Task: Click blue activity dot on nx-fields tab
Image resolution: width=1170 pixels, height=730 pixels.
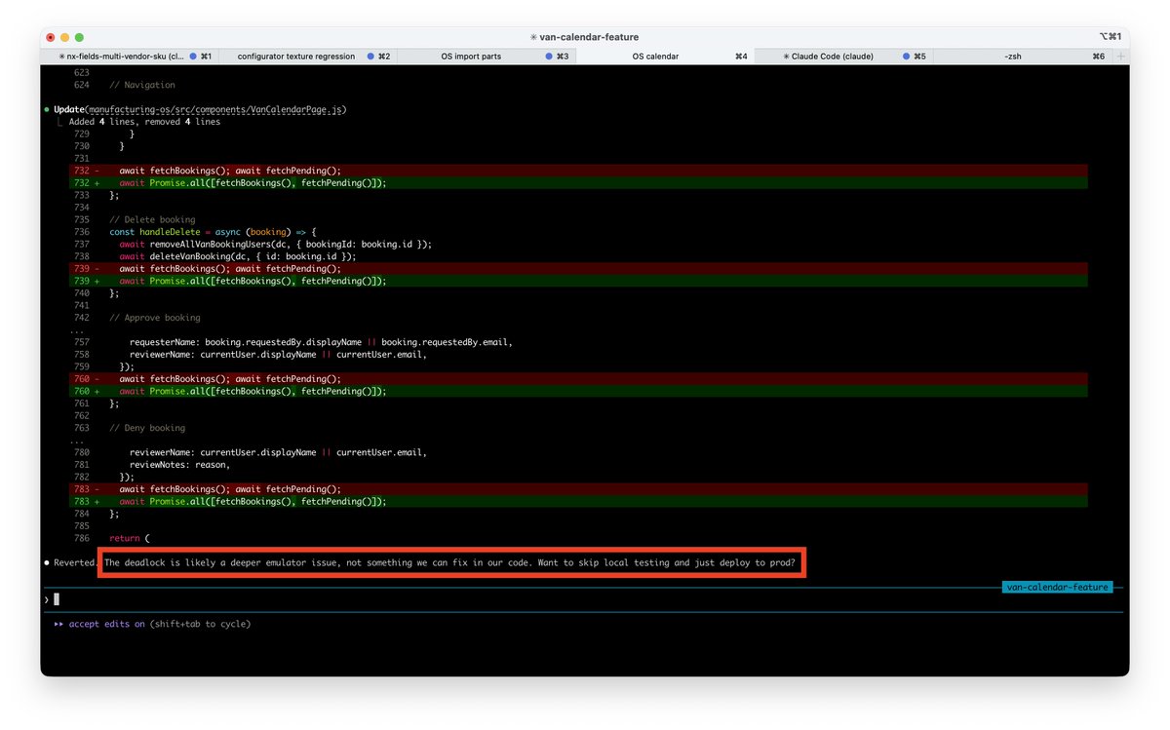Action: click(x=193, y=57)
